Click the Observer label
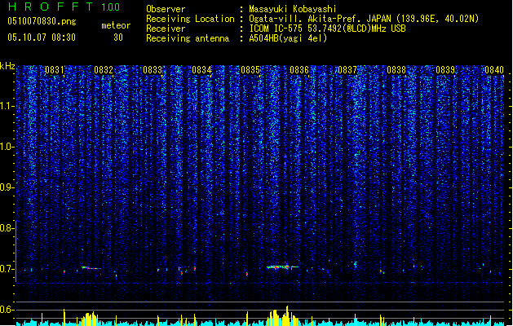513x326 pixels. click(x=166, y=9)
